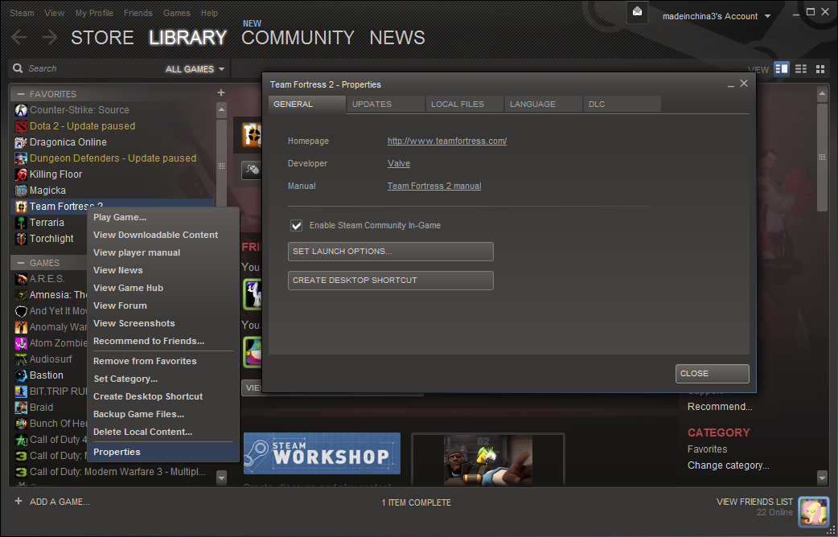This screenshot has height=537, width=838.
Task: Click View Friends List
Action: pyautogui.click(x=754, y=502)
